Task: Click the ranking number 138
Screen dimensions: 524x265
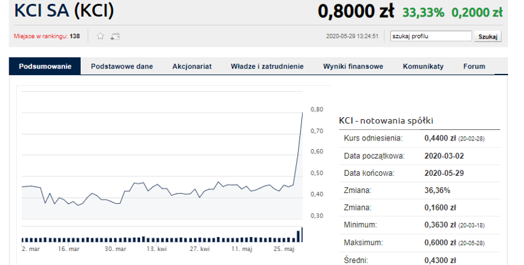Action: point(75,36)
